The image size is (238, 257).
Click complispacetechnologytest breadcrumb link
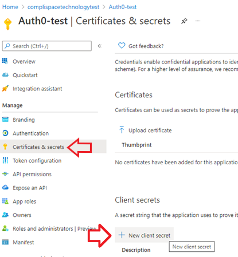coord(63,7)
